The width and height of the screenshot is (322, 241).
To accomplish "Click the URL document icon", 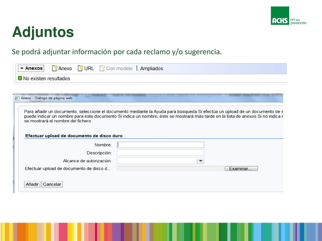I will (80, 68).
